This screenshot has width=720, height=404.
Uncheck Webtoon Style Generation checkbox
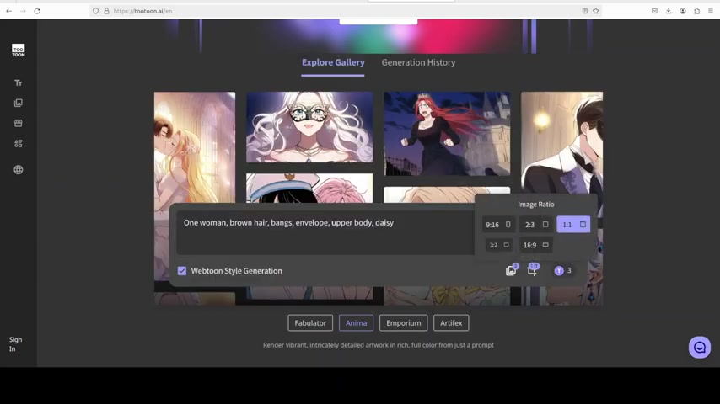[182, 271]
